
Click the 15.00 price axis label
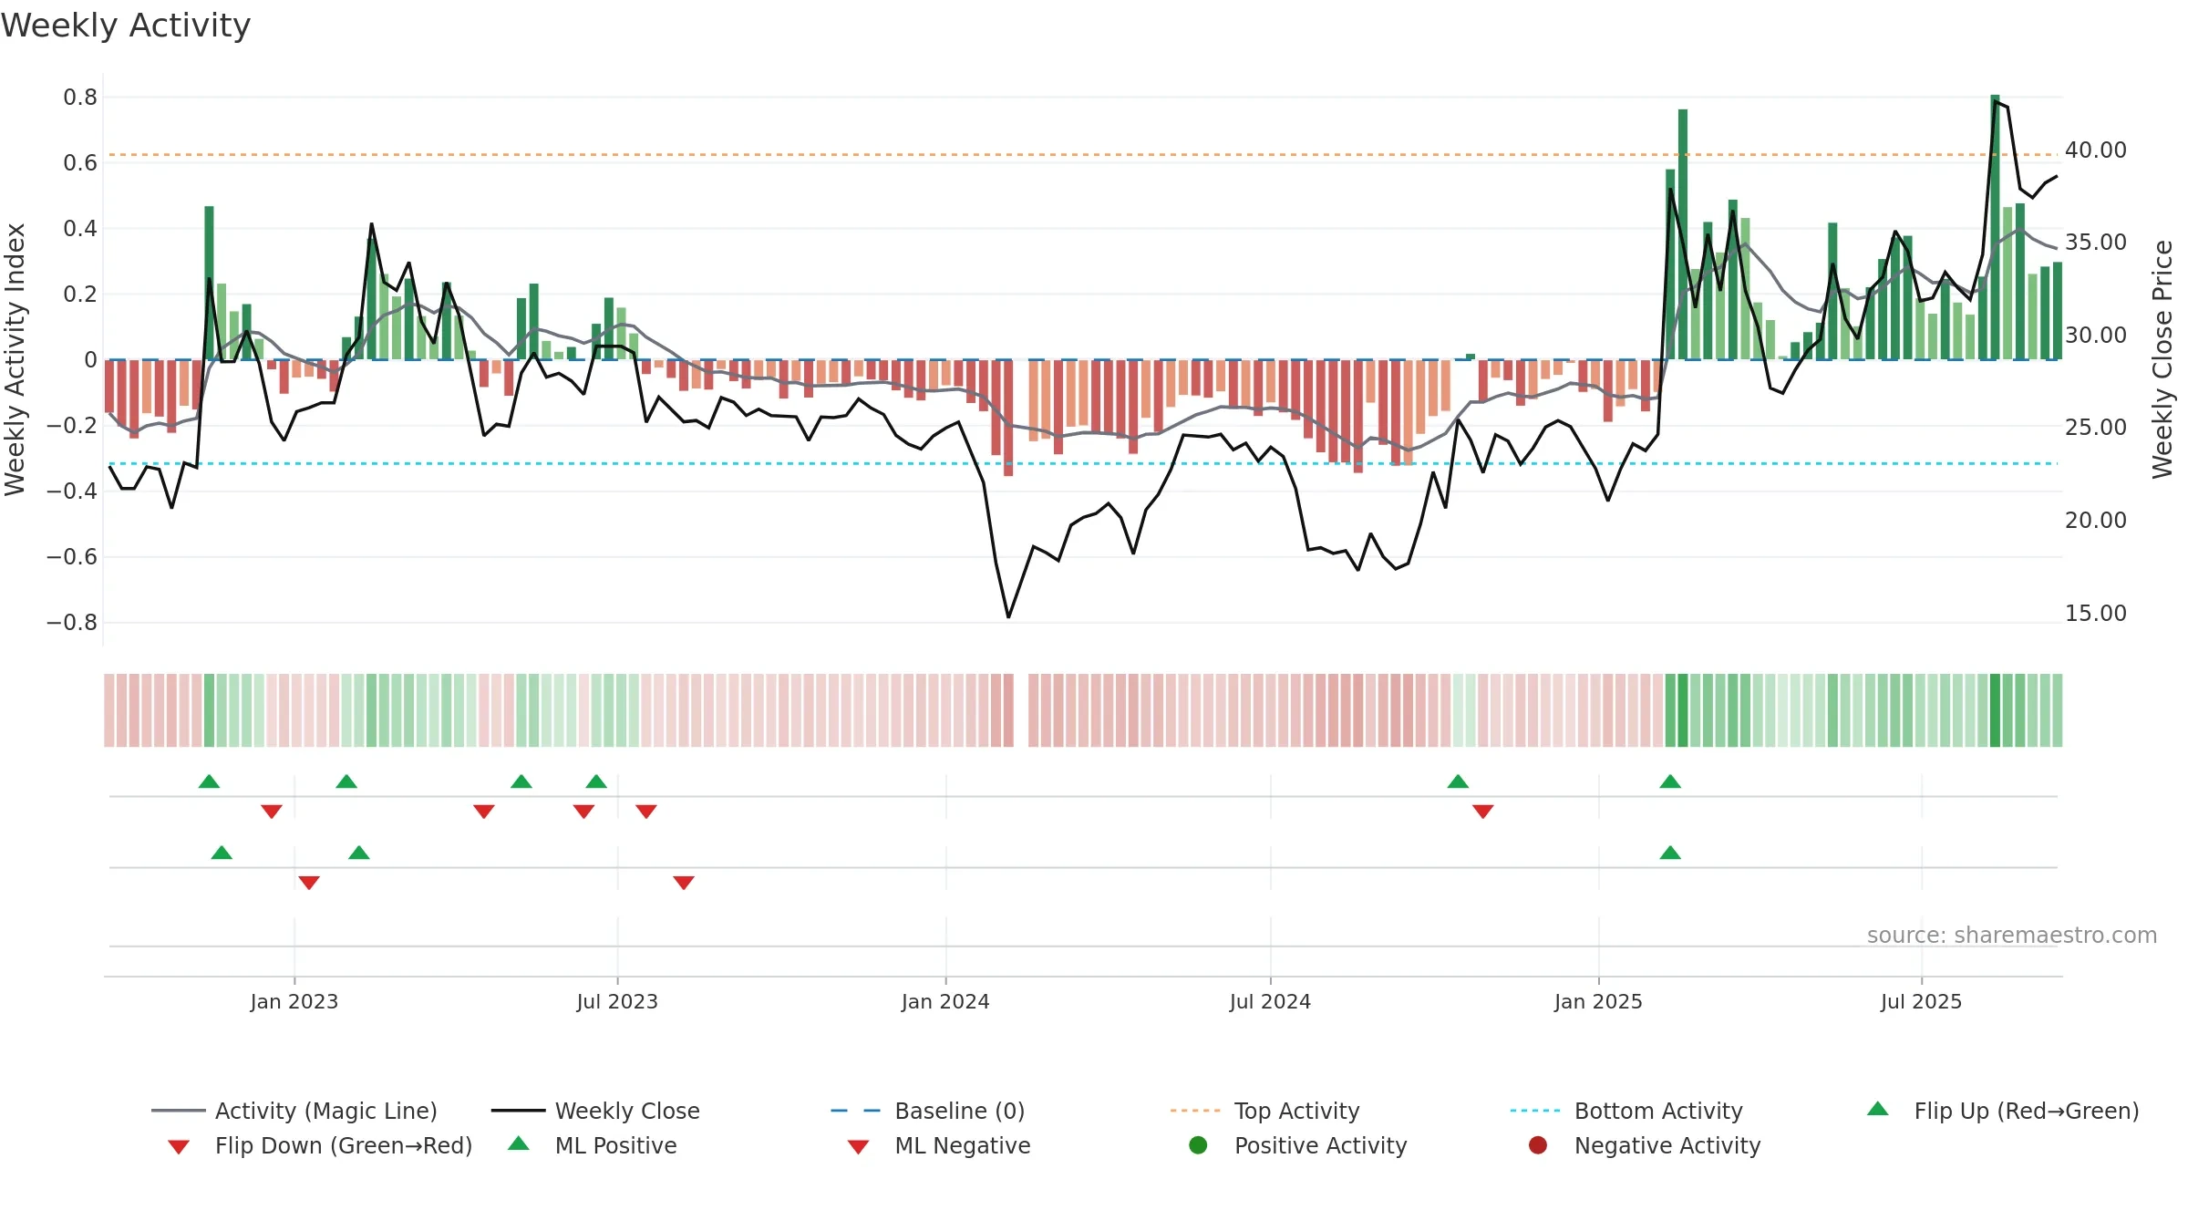click(x=2096, y=613)
